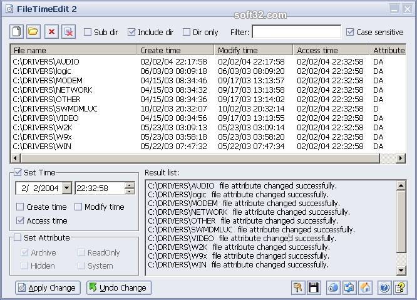417x300 pixels.
Task: Uncheck the Access time checkbox
Action: [20, 220]
